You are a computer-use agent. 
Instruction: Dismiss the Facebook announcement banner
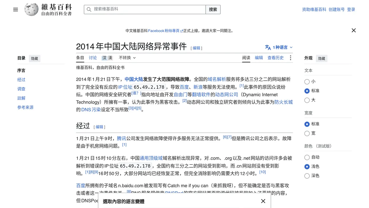click(x=354, y=31)
